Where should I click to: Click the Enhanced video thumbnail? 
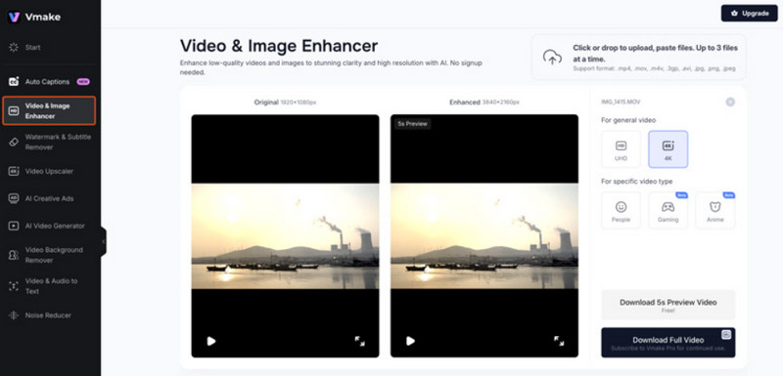484,236
